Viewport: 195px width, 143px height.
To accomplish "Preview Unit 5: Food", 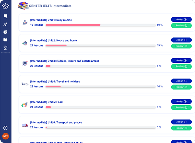I will click(x=181, y=107).
